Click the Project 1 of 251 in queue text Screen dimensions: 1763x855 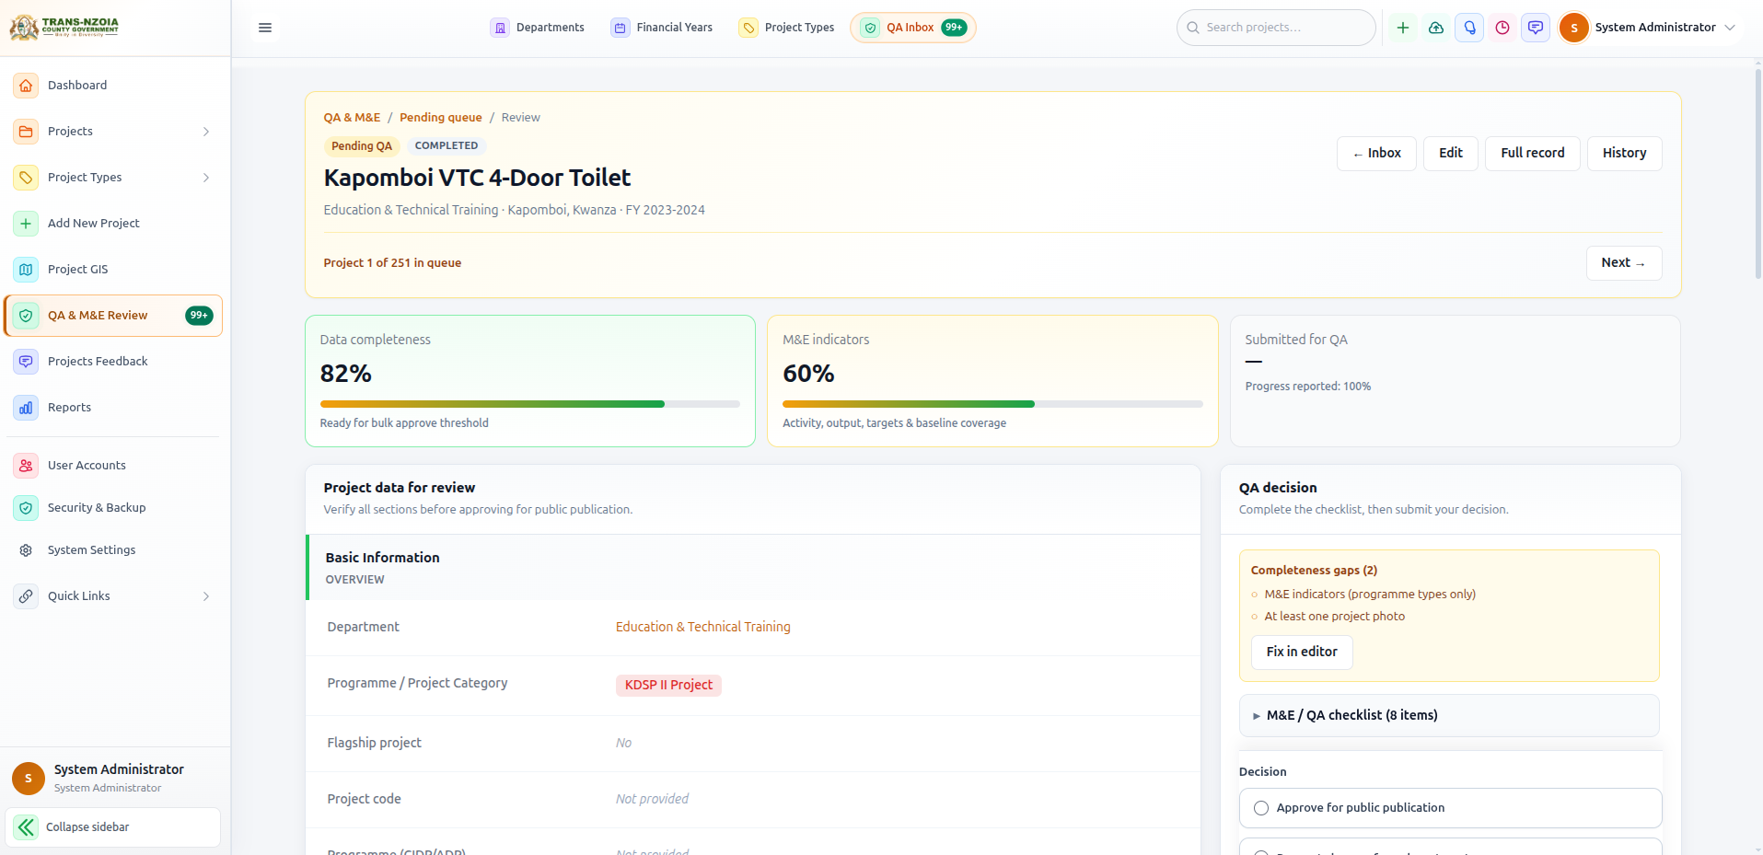pyautogui.click(x=392, y=263)
